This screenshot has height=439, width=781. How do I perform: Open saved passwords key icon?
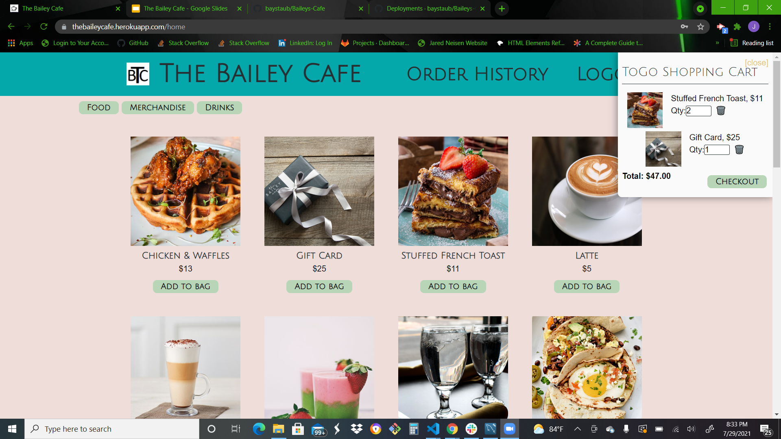685,27
